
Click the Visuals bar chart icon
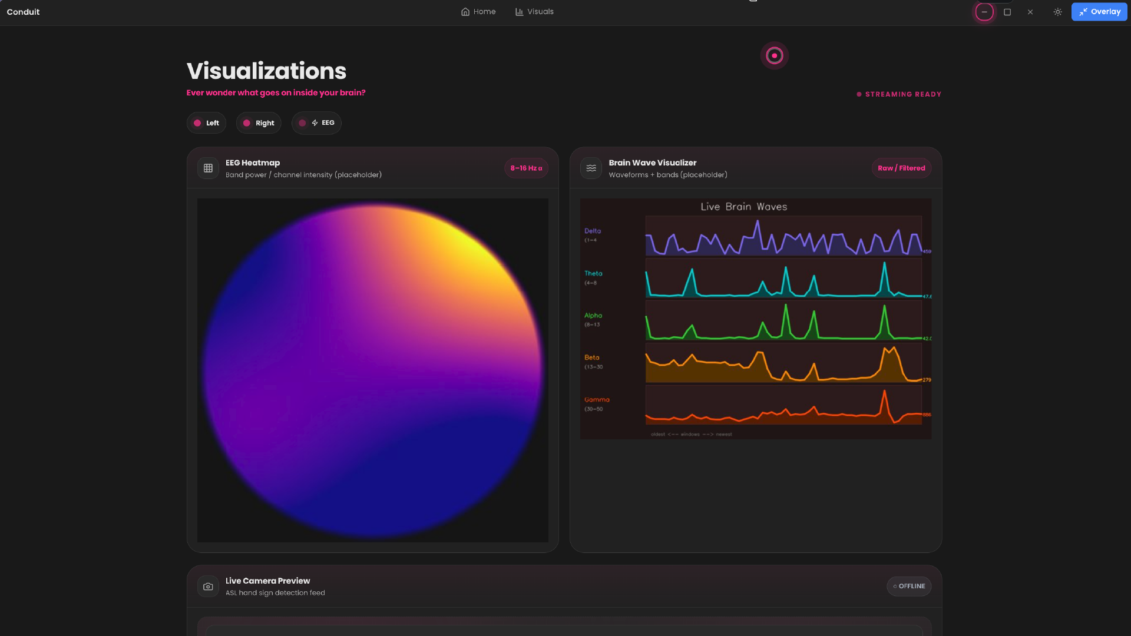[519, 12]
